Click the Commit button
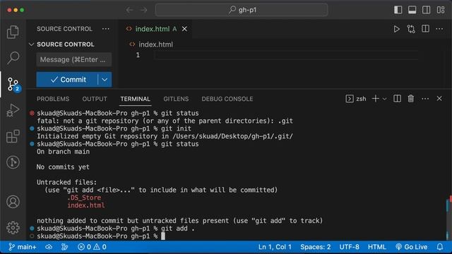The image size is (452, 254). (x=67, y=80)
